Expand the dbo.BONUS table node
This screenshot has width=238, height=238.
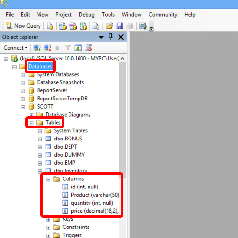click(40, 139)
